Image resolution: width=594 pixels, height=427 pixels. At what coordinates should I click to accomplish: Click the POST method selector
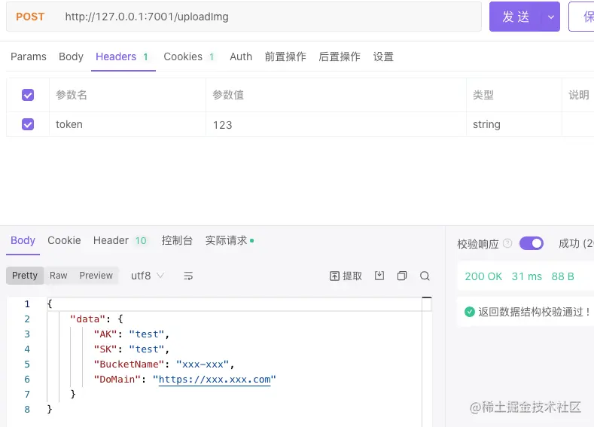tap(30, 17)
